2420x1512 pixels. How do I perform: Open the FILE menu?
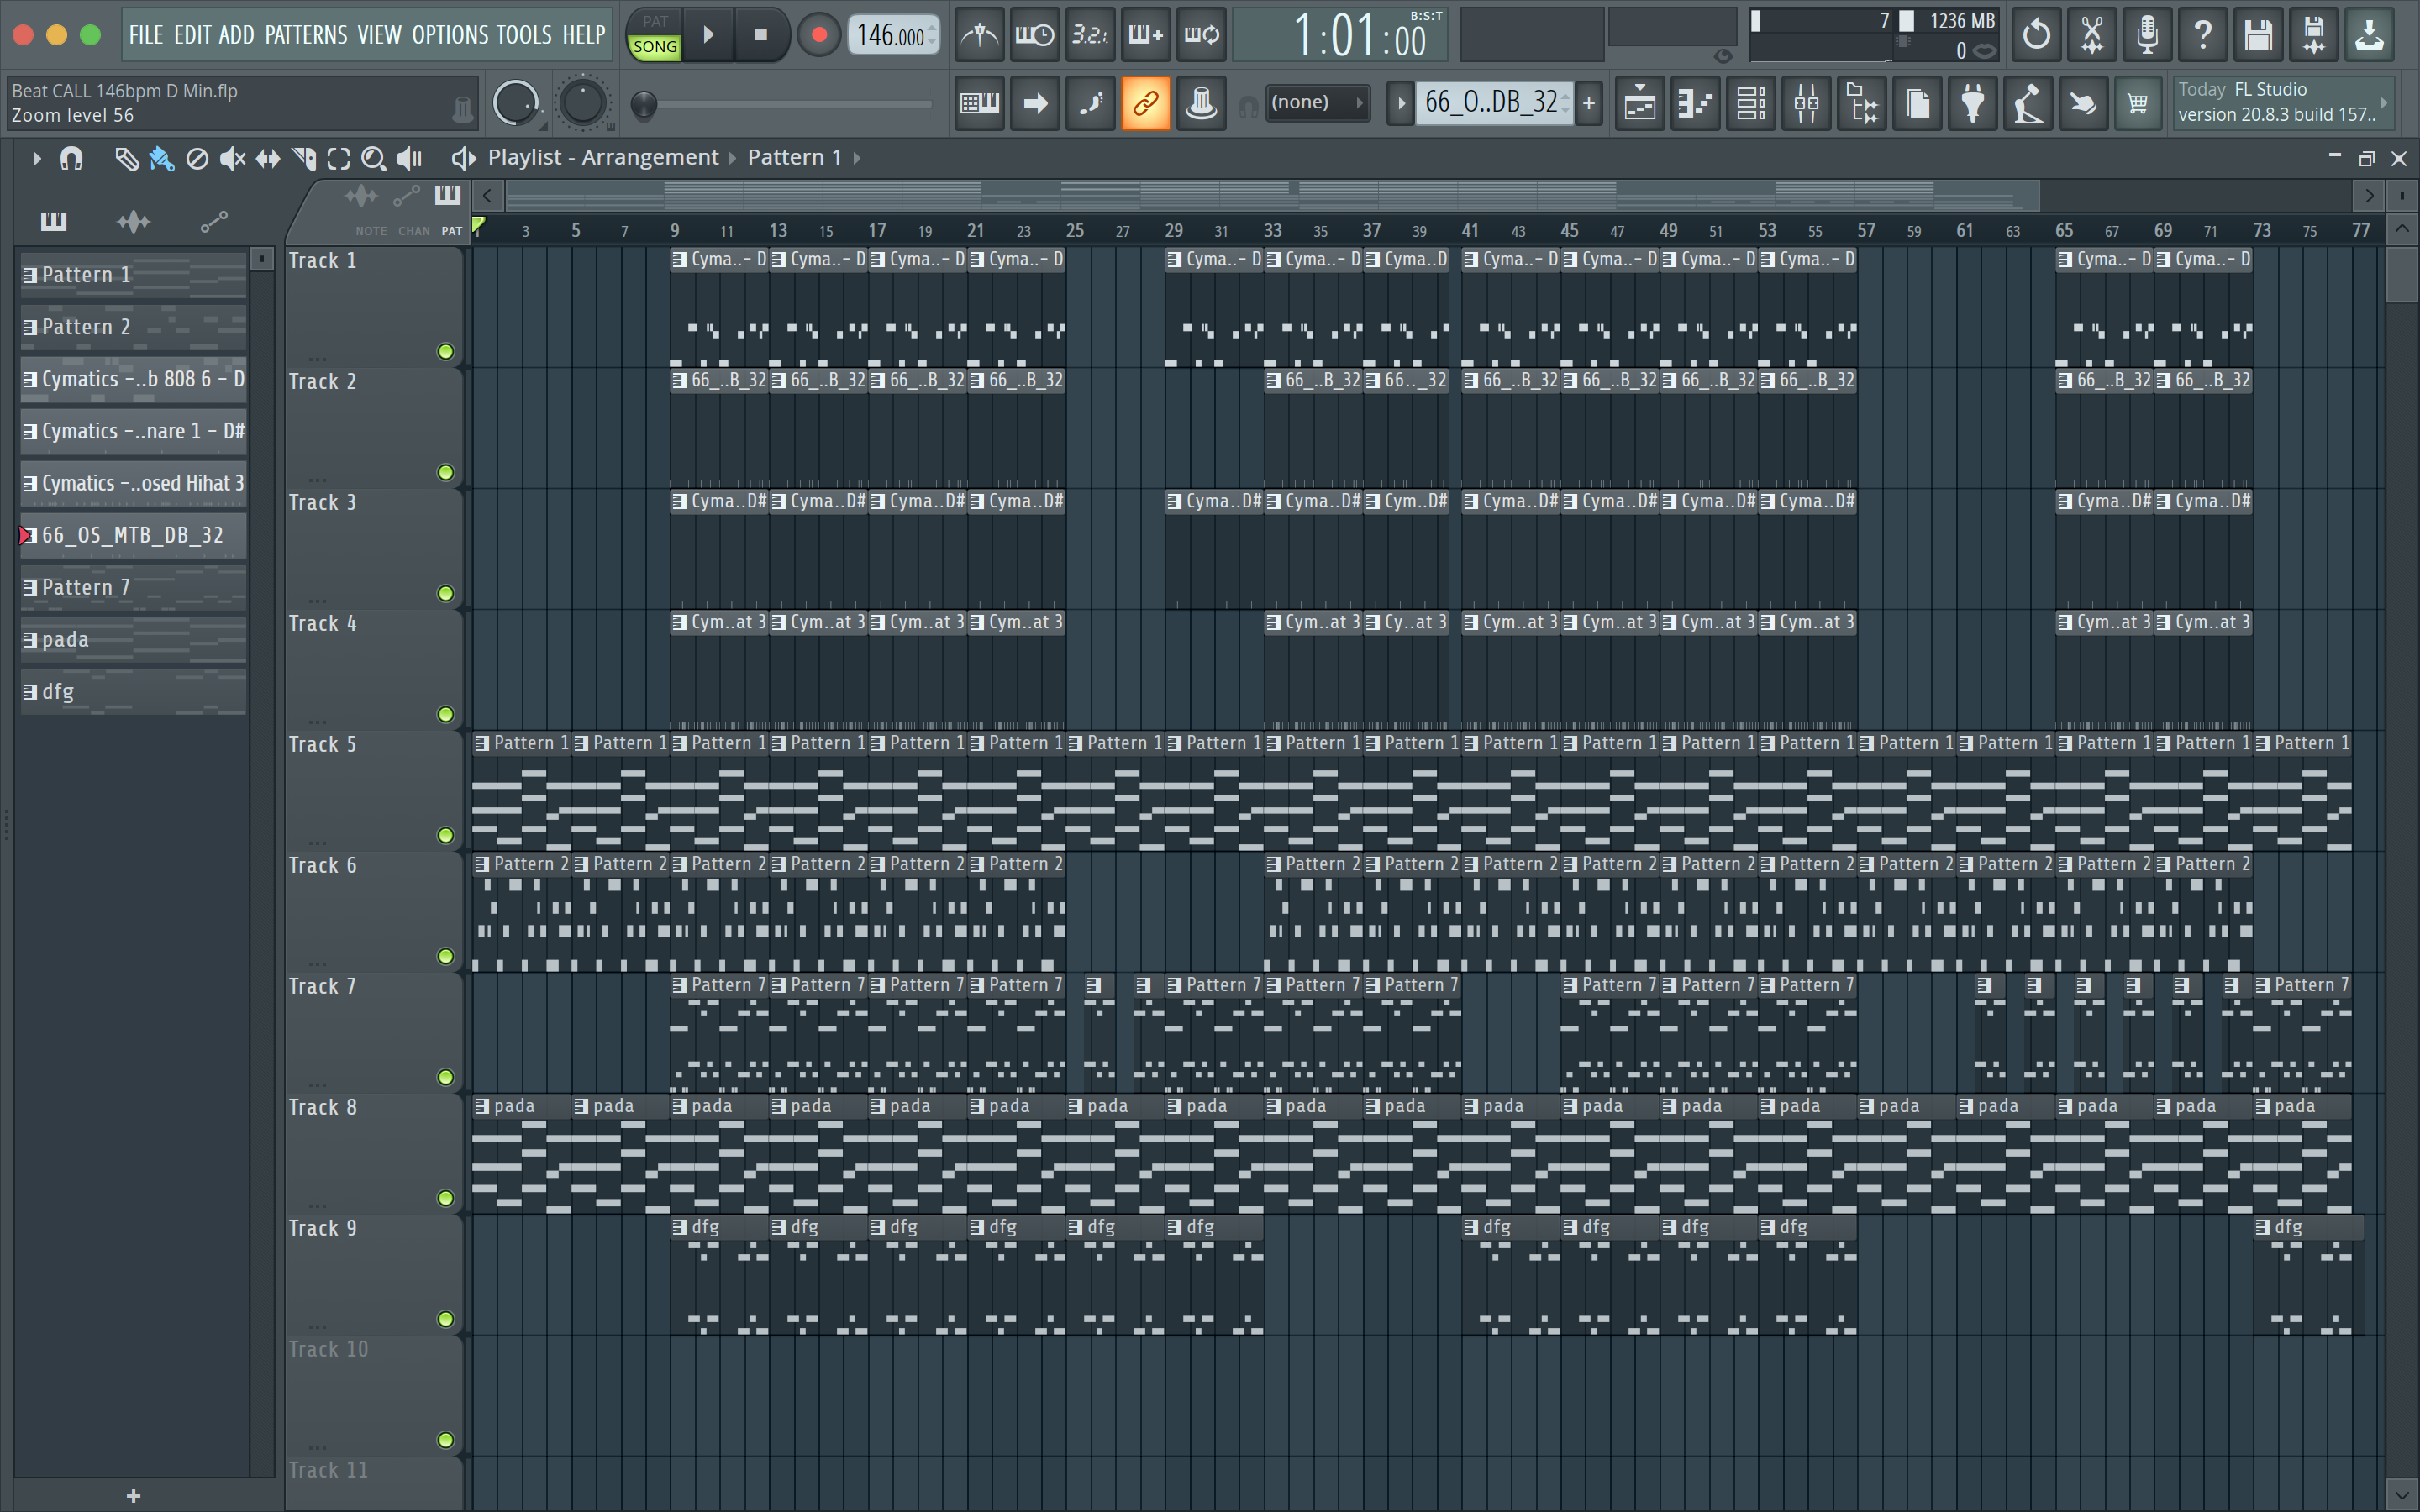(x=145, y=35)
